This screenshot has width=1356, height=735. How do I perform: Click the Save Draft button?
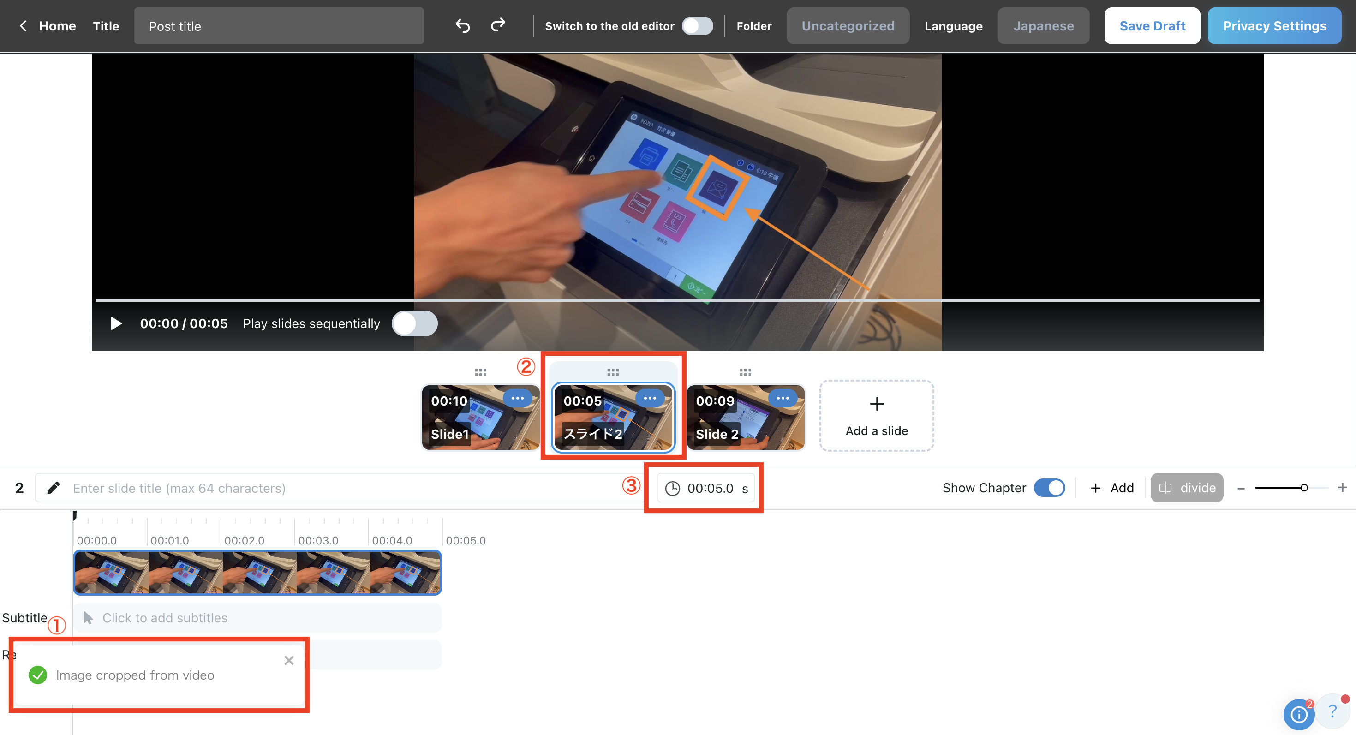click(x=1152, y=26)
